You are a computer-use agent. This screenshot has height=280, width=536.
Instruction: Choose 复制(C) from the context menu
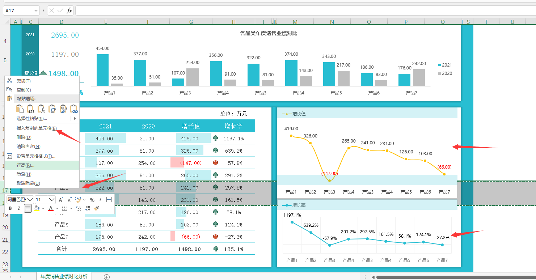tap(42, 90)
